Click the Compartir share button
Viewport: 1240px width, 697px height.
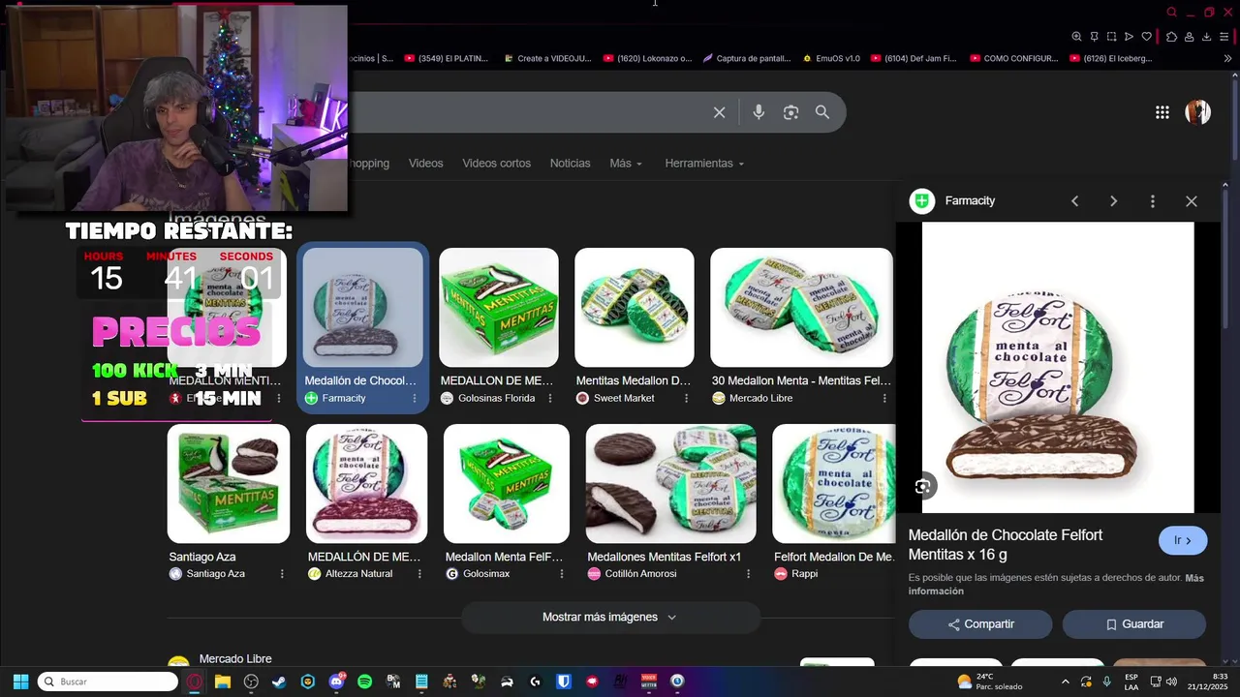coord(980,624)
